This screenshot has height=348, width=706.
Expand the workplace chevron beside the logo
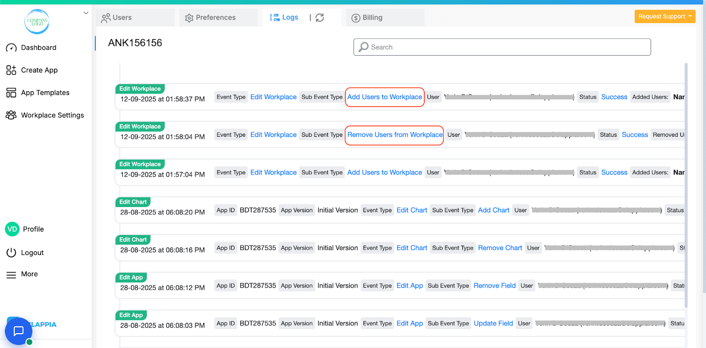[86, 13]
